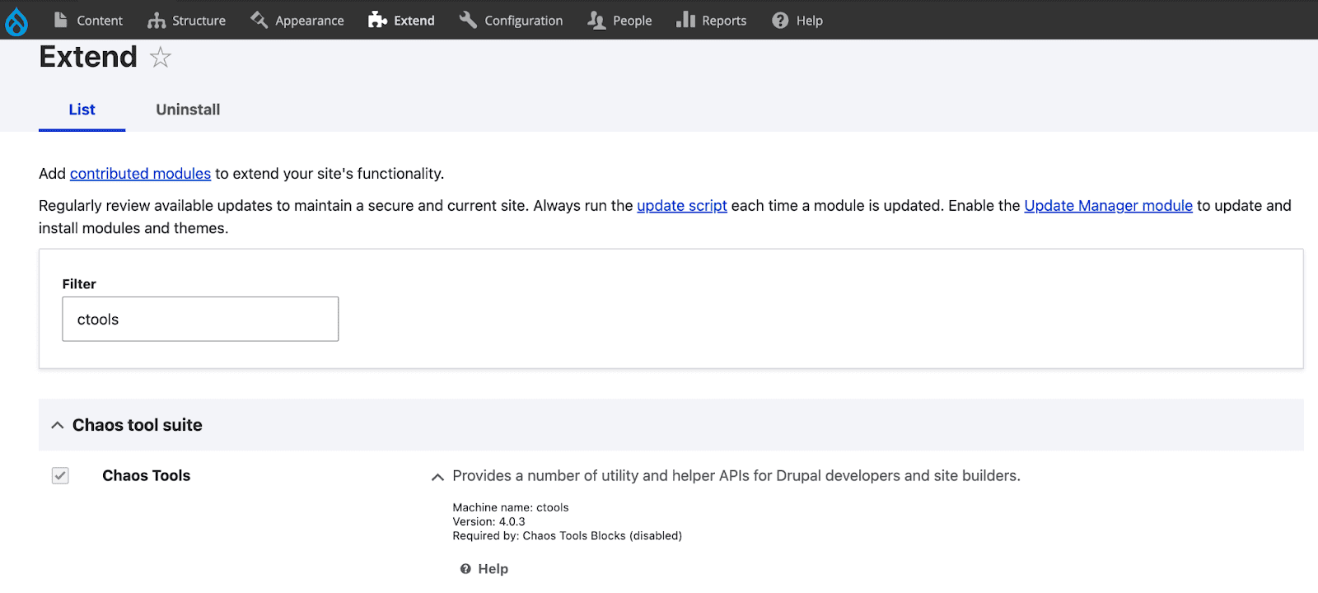Viewport: 1318px width, 593px height.
Task: Click the Appearance paintbrush icon
Action: tap(259, 20)
